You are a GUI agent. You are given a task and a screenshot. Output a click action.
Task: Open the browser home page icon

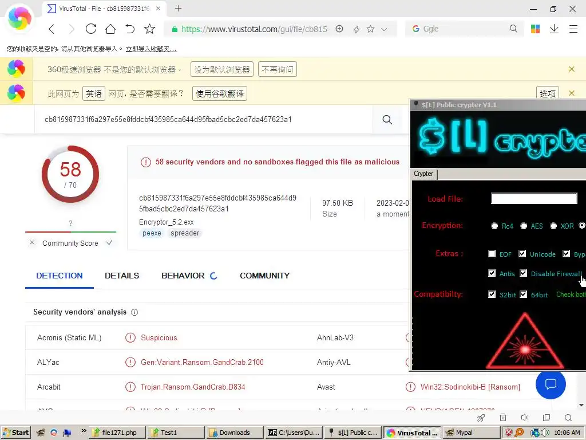click(110, 29)
